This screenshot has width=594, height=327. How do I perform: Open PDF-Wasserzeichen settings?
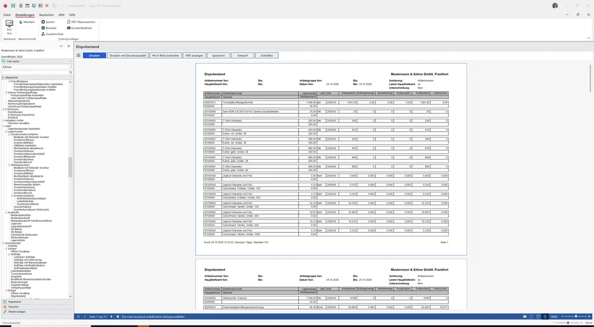coord(81,22)
